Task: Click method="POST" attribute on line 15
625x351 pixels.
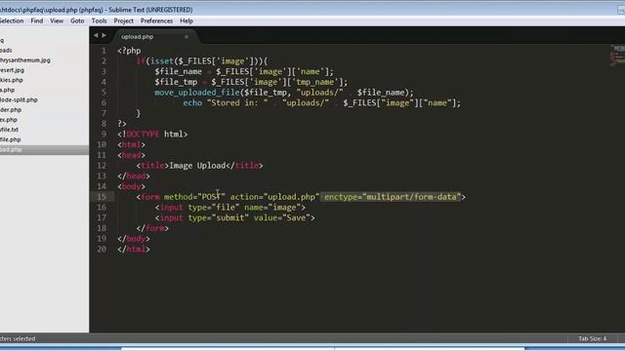Action: [x=194, y=197]
